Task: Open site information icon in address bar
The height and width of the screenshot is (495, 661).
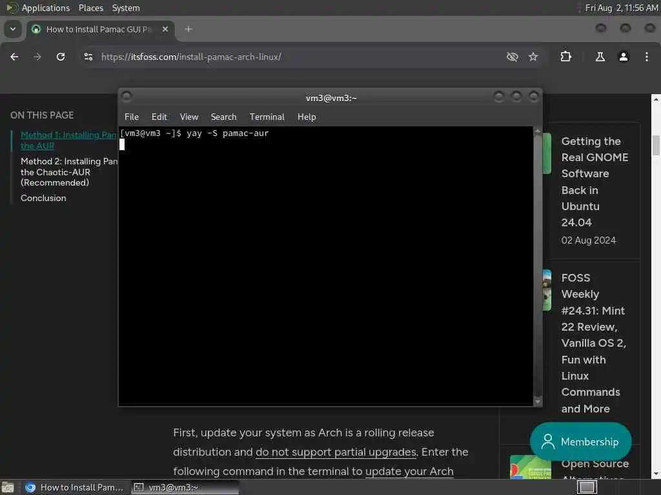Action: tap(88, 57)
